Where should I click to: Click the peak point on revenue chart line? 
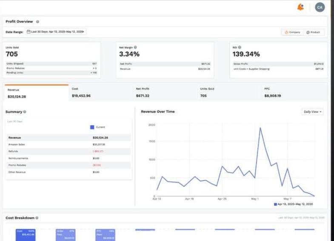(260, 128)
